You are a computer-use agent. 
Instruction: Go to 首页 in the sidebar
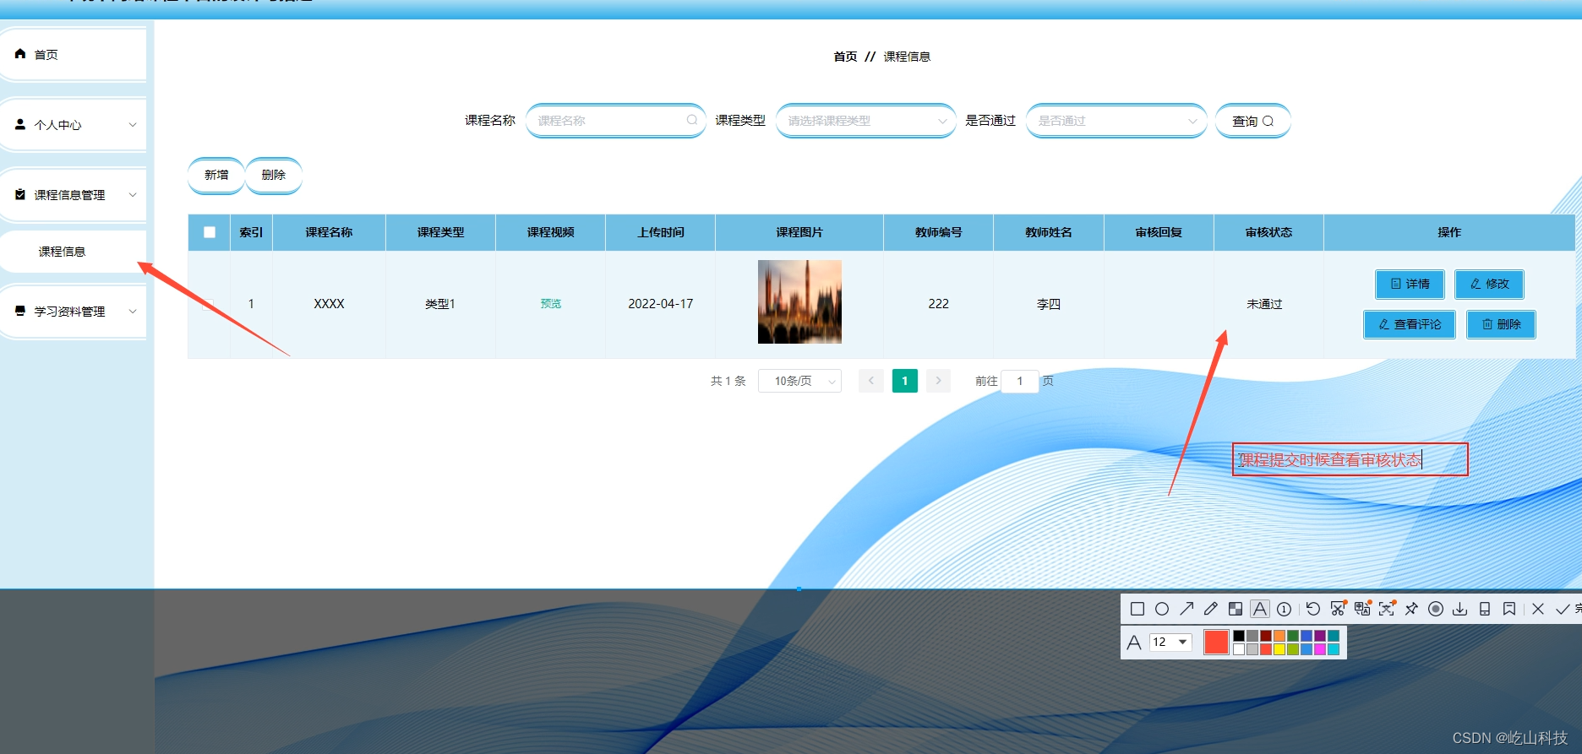pyautogui.click(x=74, y=55)
